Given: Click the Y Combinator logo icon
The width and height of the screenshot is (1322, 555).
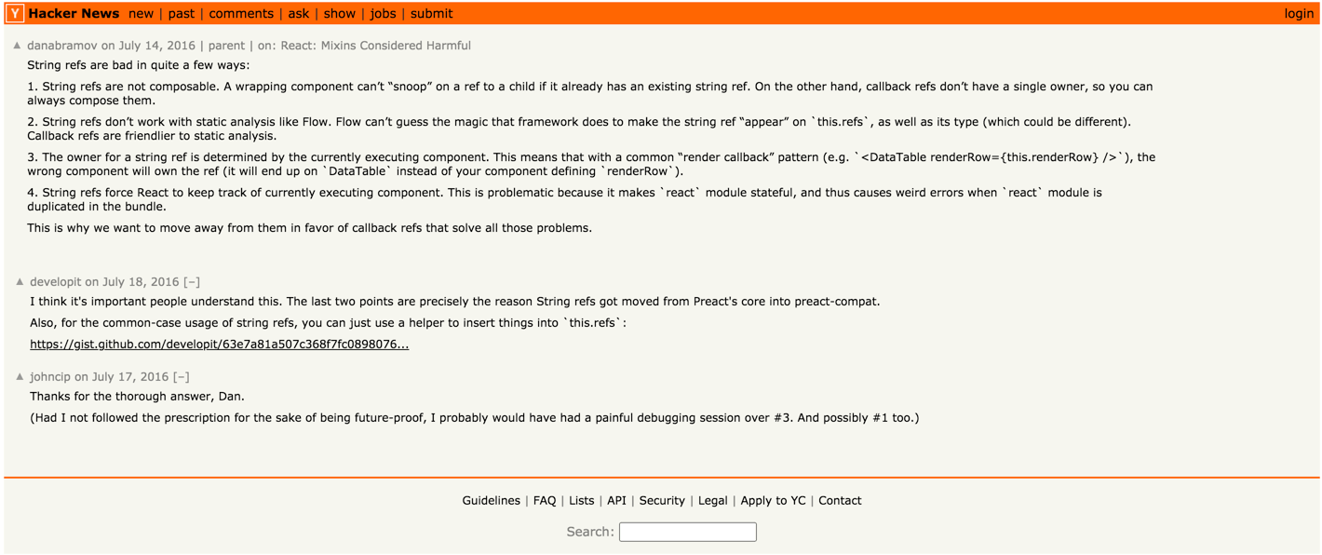Looking at the screenshot, I should pyautogui.click(x=15, y=14).
